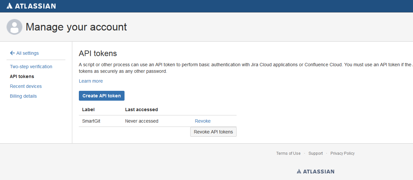Revoke the SmartGit token
The width and height of the screenshot is (413, 180).
(203, 121)
